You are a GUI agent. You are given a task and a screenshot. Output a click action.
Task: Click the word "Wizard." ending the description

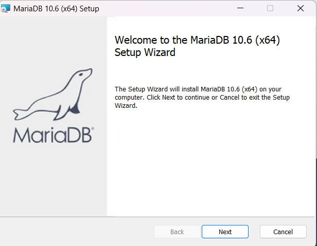tap(126, 106)
